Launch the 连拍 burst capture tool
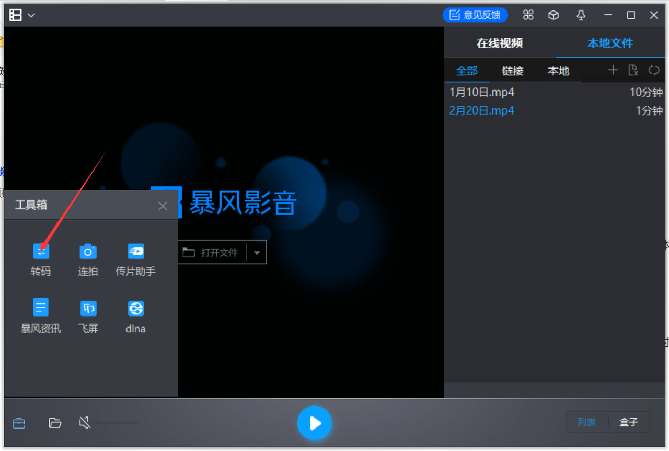The image size is (669, 451). tap(88, 260)
